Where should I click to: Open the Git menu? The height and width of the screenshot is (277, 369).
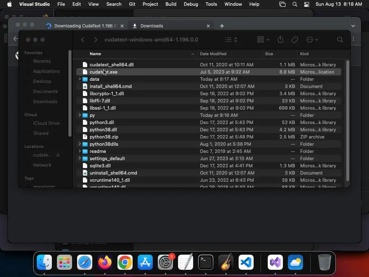(x=132, y=4)
